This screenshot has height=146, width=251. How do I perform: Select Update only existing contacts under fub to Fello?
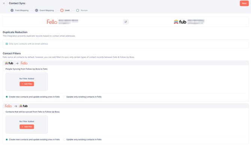64,97
